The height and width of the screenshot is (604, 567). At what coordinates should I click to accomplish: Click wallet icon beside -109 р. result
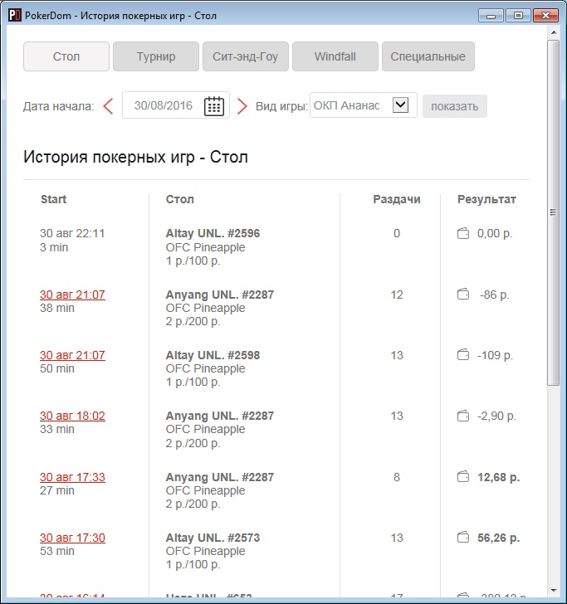click(463, 355)
